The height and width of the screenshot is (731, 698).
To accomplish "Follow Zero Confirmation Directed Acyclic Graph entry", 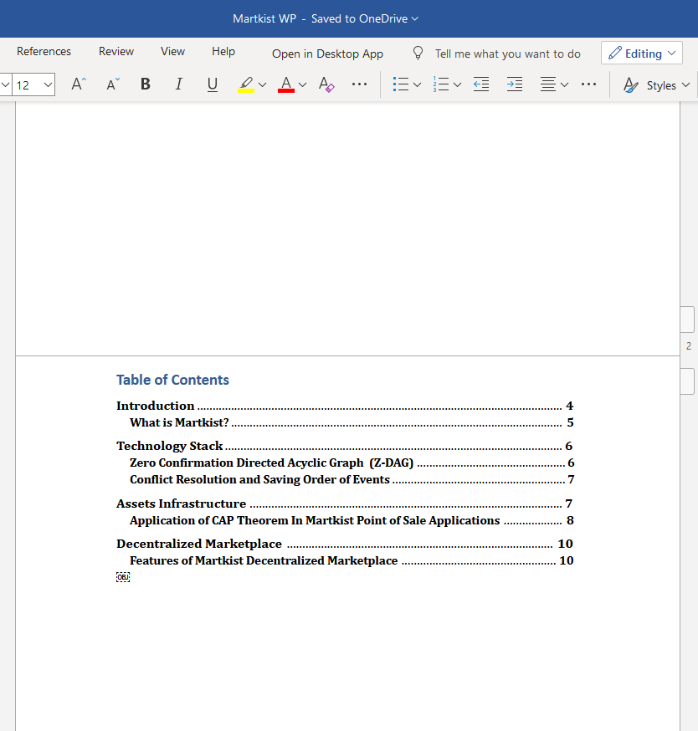I will (x=352, y=463).
